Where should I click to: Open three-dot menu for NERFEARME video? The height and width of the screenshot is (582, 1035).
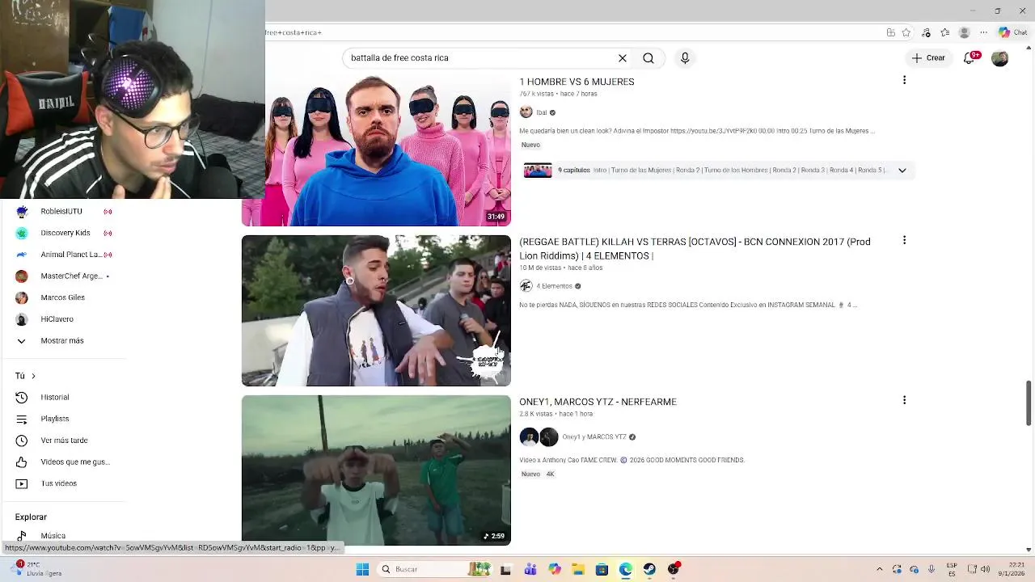tap(904, 400)
